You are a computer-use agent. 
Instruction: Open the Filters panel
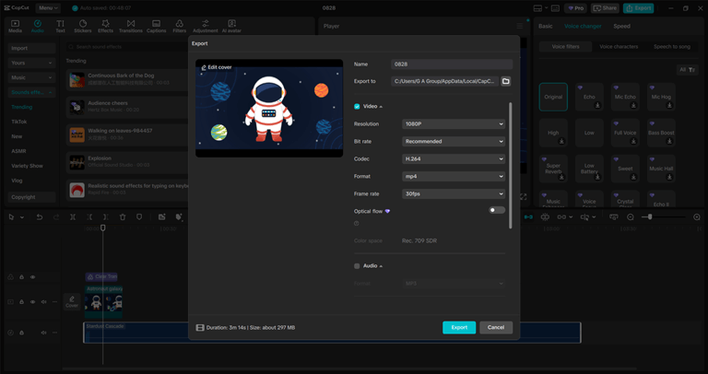coord(179,26)
